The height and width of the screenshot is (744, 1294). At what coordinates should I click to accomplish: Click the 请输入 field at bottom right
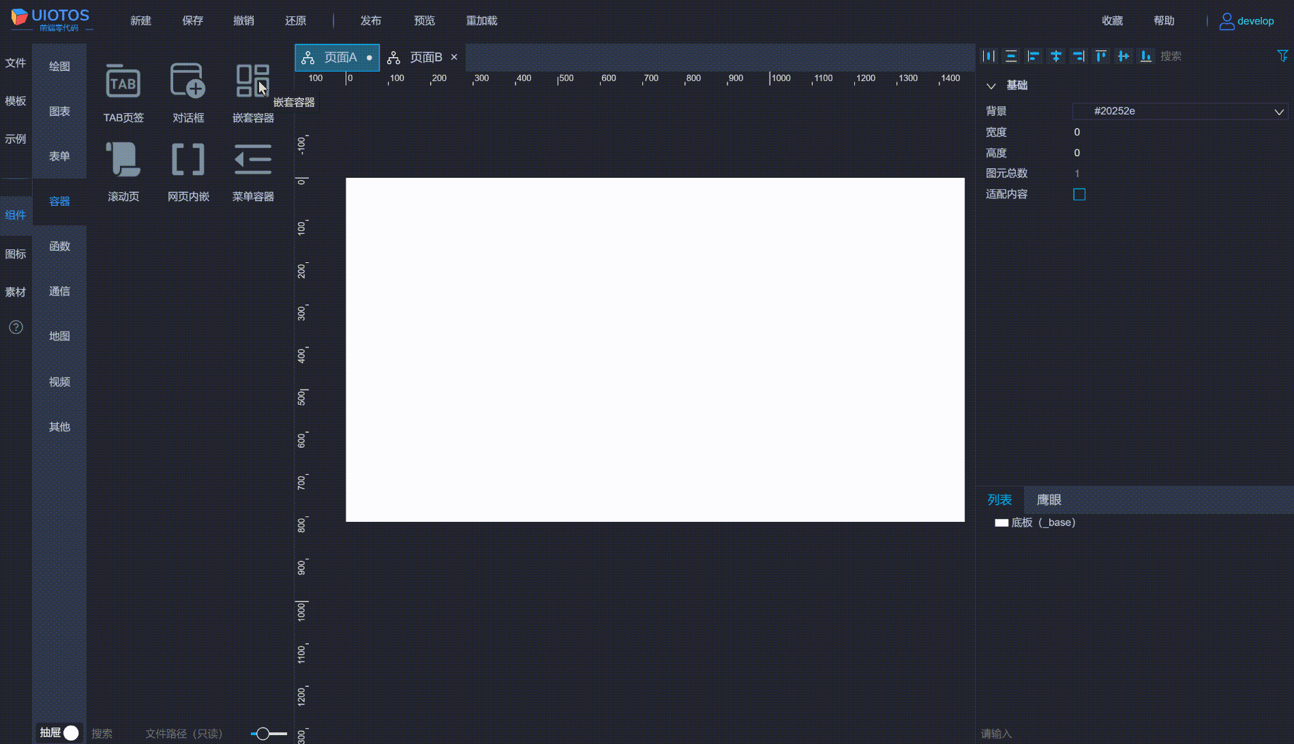pyautogui.click(x=1134, y=734)
